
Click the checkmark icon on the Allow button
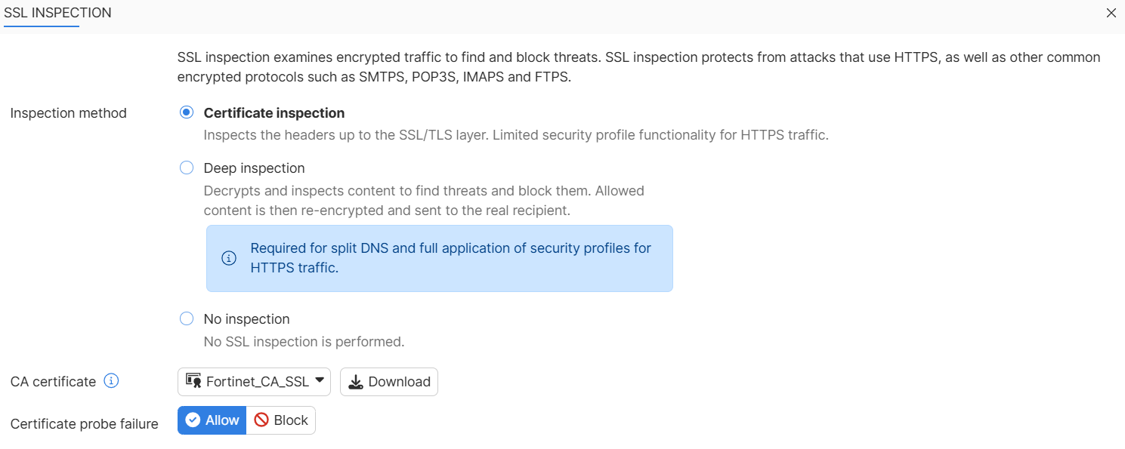193,420
